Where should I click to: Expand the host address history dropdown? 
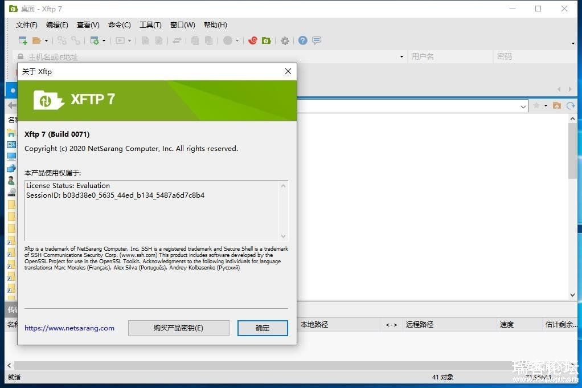click(x=401, y=57)
